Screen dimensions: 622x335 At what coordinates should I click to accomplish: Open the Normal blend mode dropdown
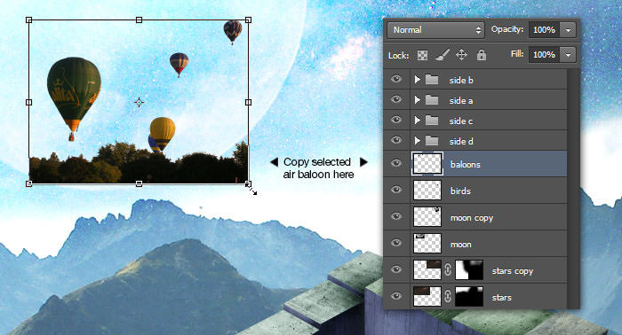(435, 30)
